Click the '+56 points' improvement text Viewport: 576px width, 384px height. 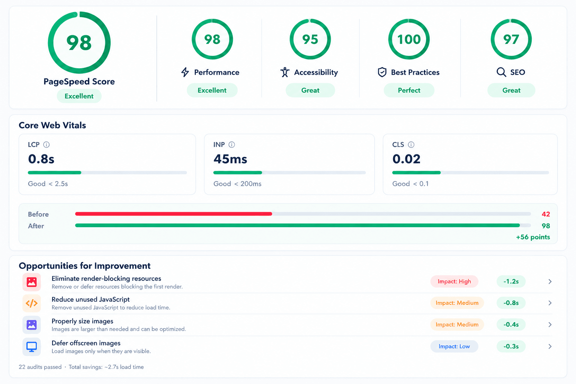point(533,237)
